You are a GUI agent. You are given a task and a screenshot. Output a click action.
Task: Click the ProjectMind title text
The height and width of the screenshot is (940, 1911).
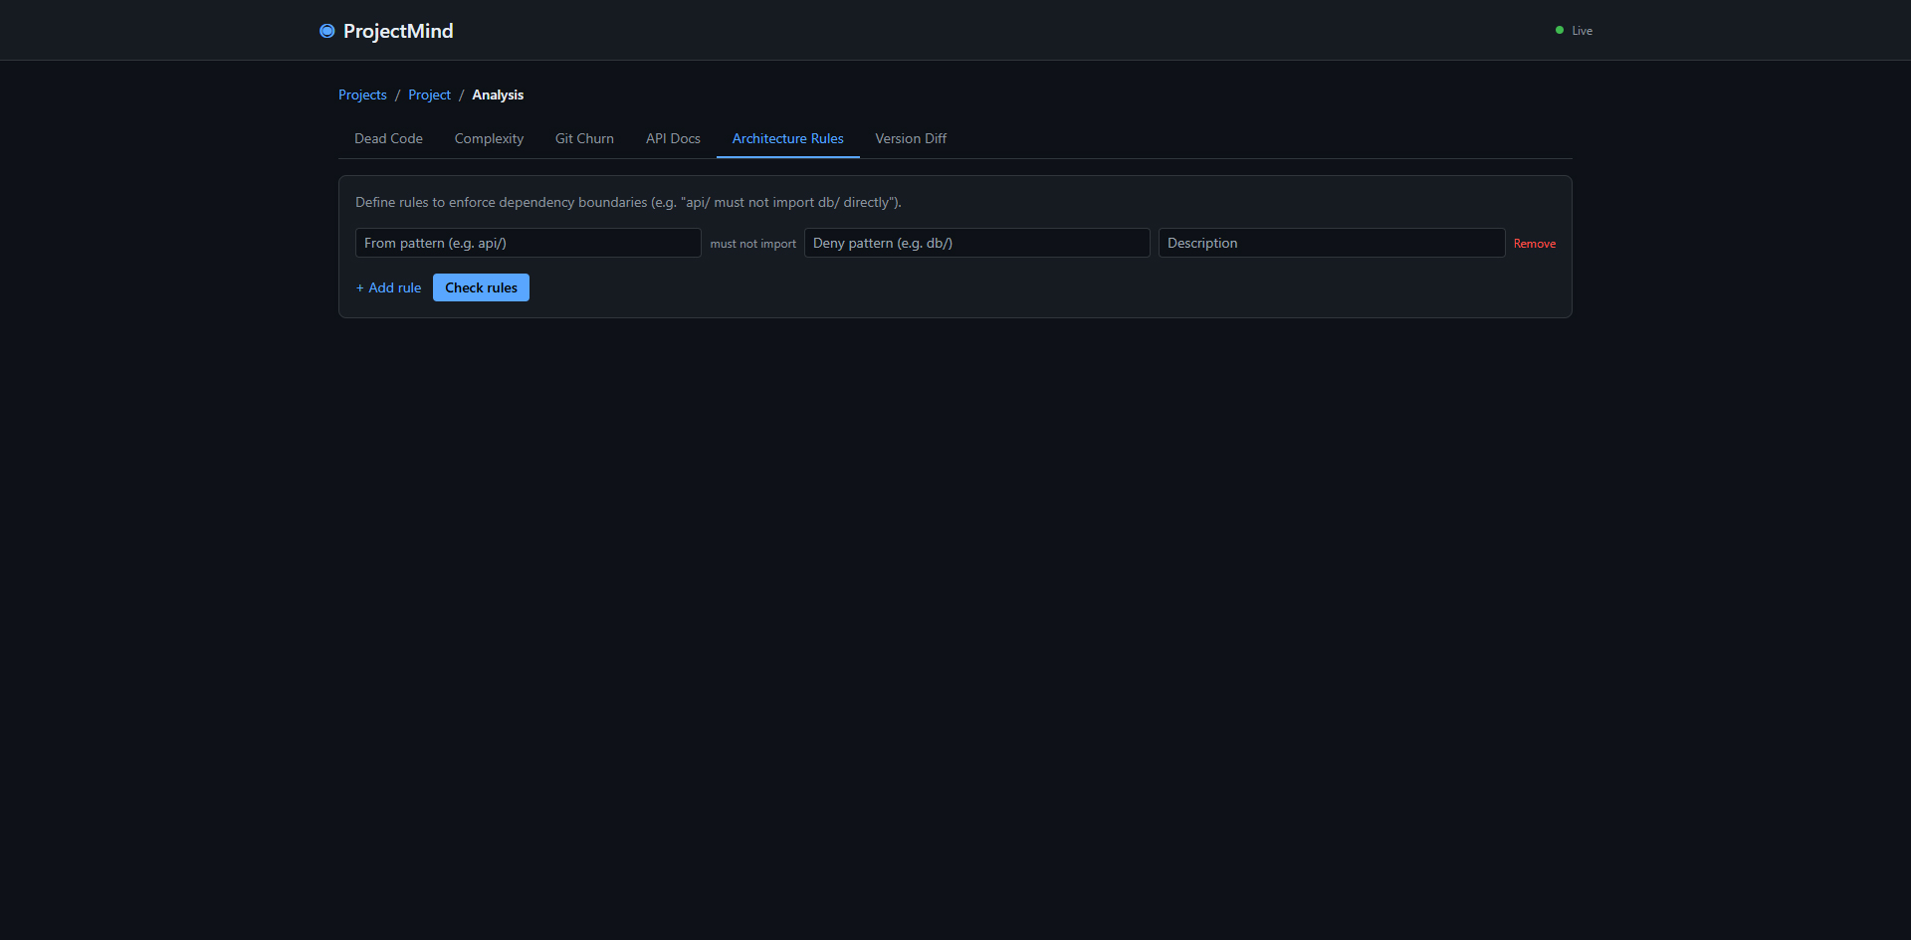[398, 31]
